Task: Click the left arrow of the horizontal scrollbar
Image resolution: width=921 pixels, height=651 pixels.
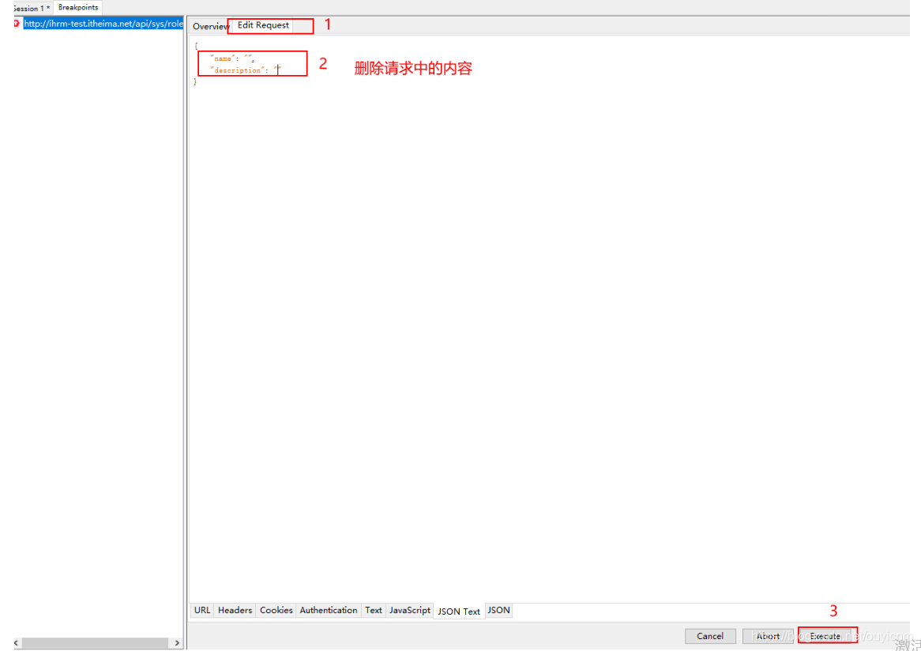Action: 17,643
